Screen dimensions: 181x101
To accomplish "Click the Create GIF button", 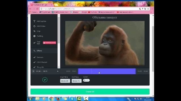I will tap(90, 92).
